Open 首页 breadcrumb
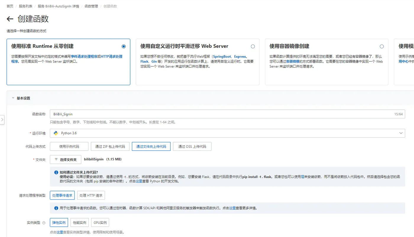The height and width of the screenshot is (237, 414). coord(10,6)
